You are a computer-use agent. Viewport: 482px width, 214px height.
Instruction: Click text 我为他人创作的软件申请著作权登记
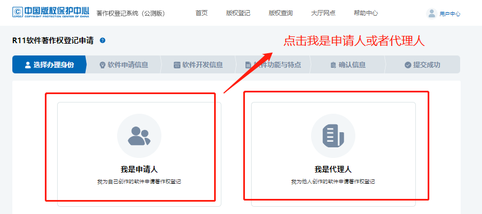tap(333, 182)
